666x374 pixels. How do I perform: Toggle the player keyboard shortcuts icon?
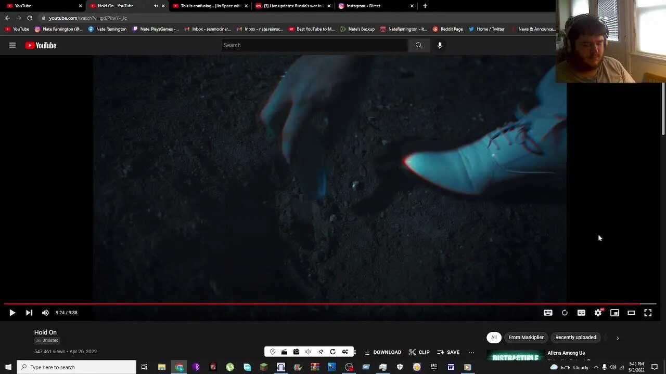548,313
